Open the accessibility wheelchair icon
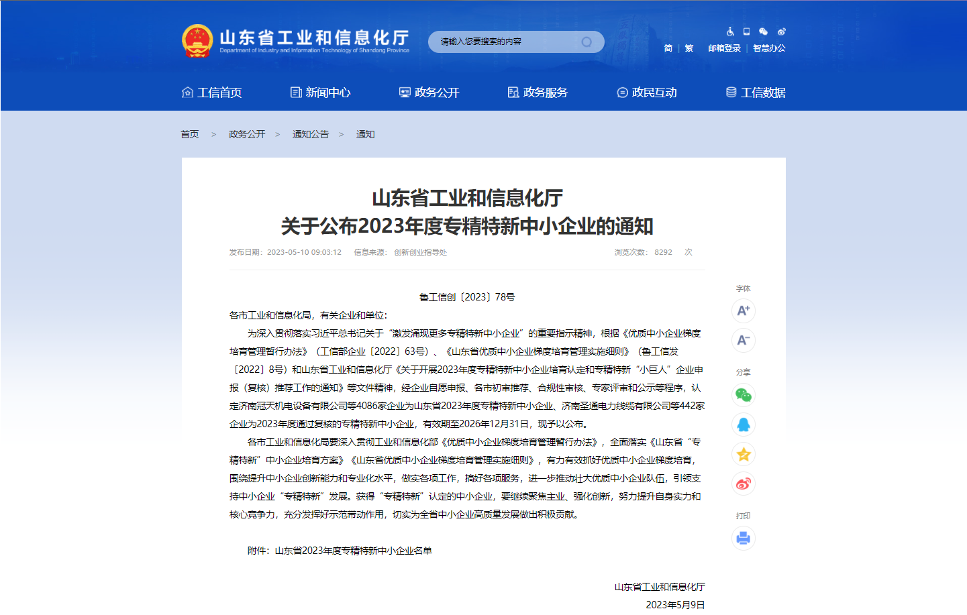This screenshot has height=615, width=967. (x=730, y=32)
